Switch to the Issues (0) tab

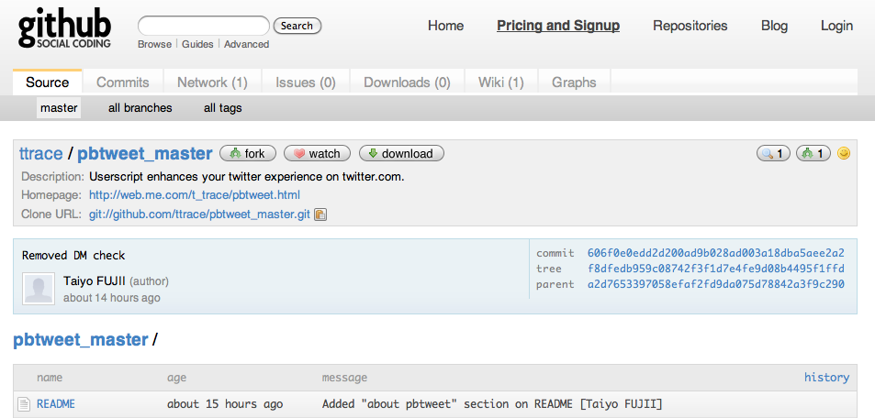pos(306,82)
